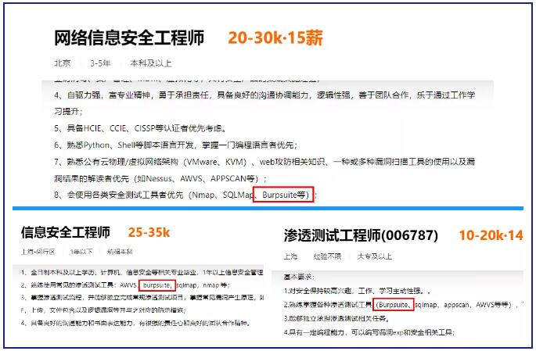The image size is (536, 351).
Task: Click the red-boxed (Burpsuite before sqlmap, appscan
Action: pos(394,303)
